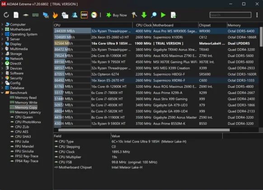
Task: Click the user accounts toolbar icon
Action: [x=75, y=15]
